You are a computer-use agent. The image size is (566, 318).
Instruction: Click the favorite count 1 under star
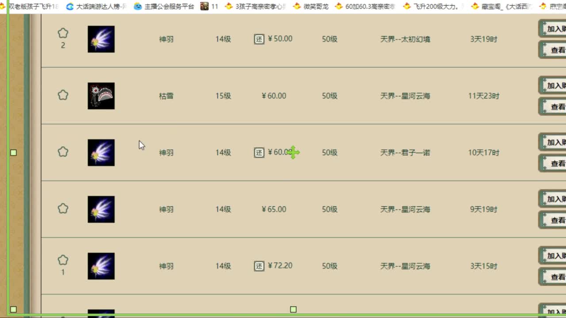(x=63, y=272)
